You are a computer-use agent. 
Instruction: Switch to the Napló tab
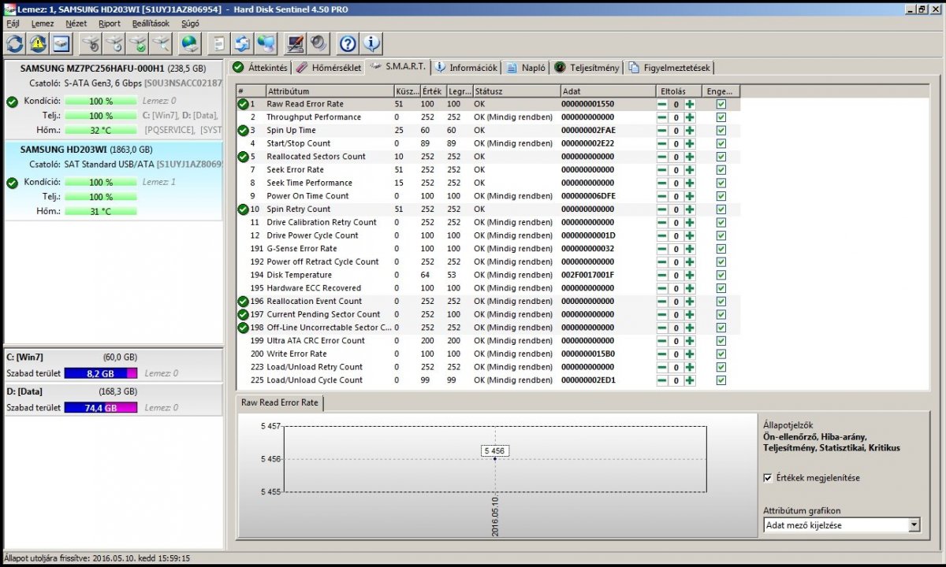click(526, 68)
